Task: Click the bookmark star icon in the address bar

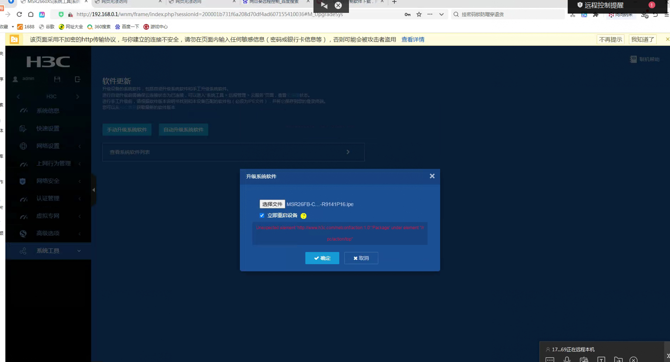Action: [x=419, y=14]
